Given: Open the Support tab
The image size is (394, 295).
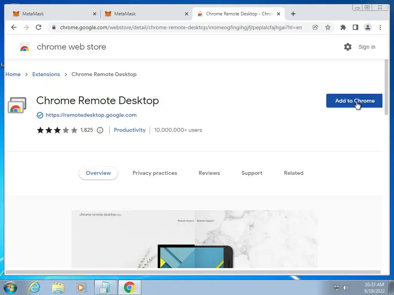Looking at the screenshot, I should 252,173.
